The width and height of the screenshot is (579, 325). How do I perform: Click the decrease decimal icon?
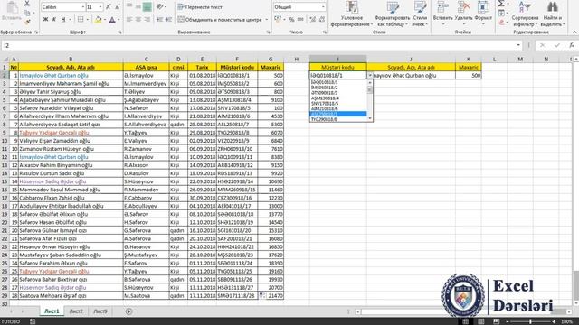[322, 20]
